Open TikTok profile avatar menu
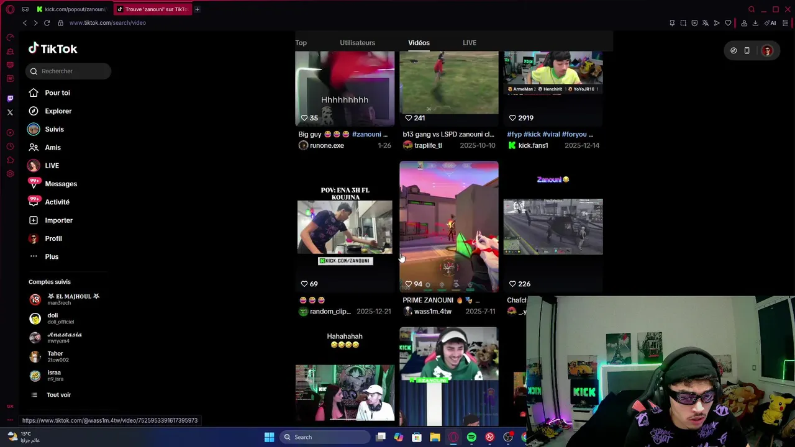The width and height of the screenshot is (795, 447). (x=767, y=51)
